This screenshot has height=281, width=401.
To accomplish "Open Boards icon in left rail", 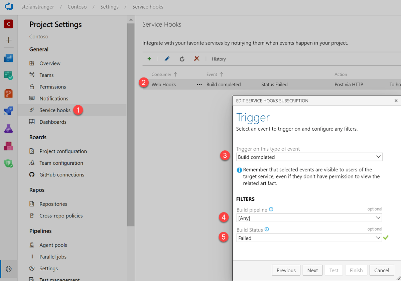I will (9, 76).
